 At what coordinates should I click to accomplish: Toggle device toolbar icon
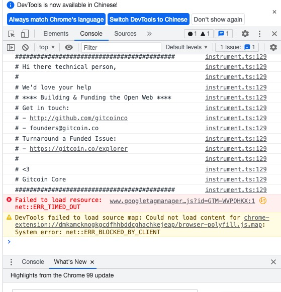pos(25,34)
